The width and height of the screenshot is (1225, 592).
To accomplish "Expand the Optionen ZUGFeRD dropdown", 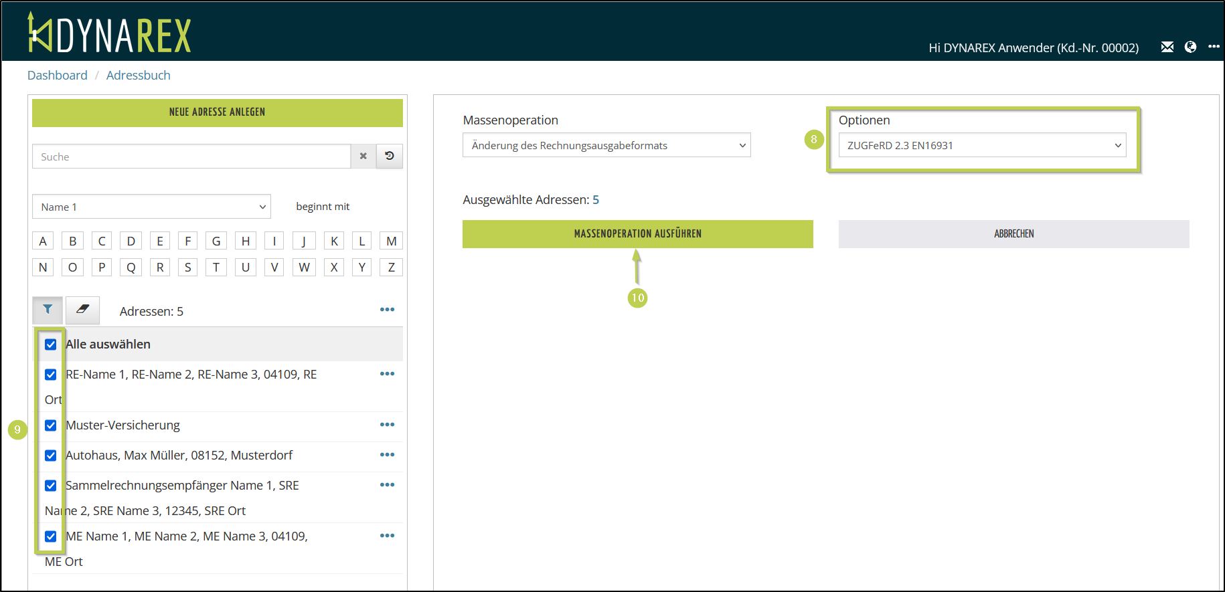I will point(982,145).
